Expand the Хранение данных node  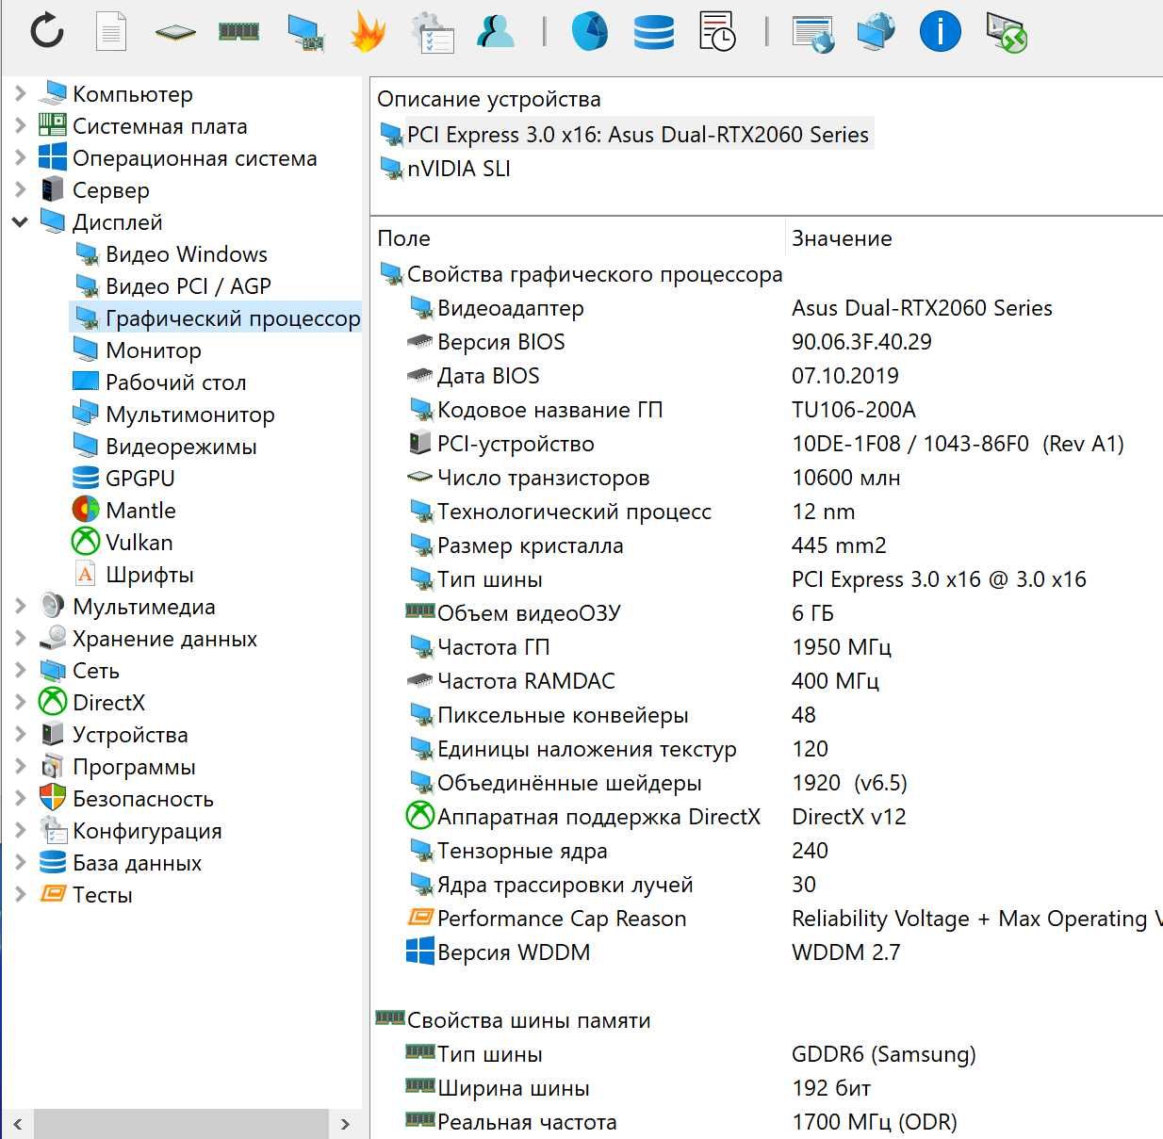pyautogui.click(x=20, y=639)
